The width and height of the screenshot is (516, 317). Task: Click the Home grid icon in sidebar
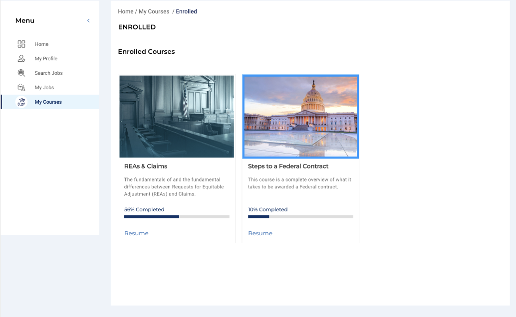(21, 44)
